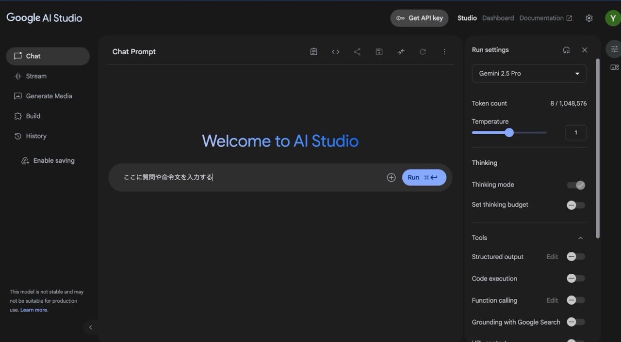Toggle Thinking mode switch

pyautogui.click(x=576, y=185)
